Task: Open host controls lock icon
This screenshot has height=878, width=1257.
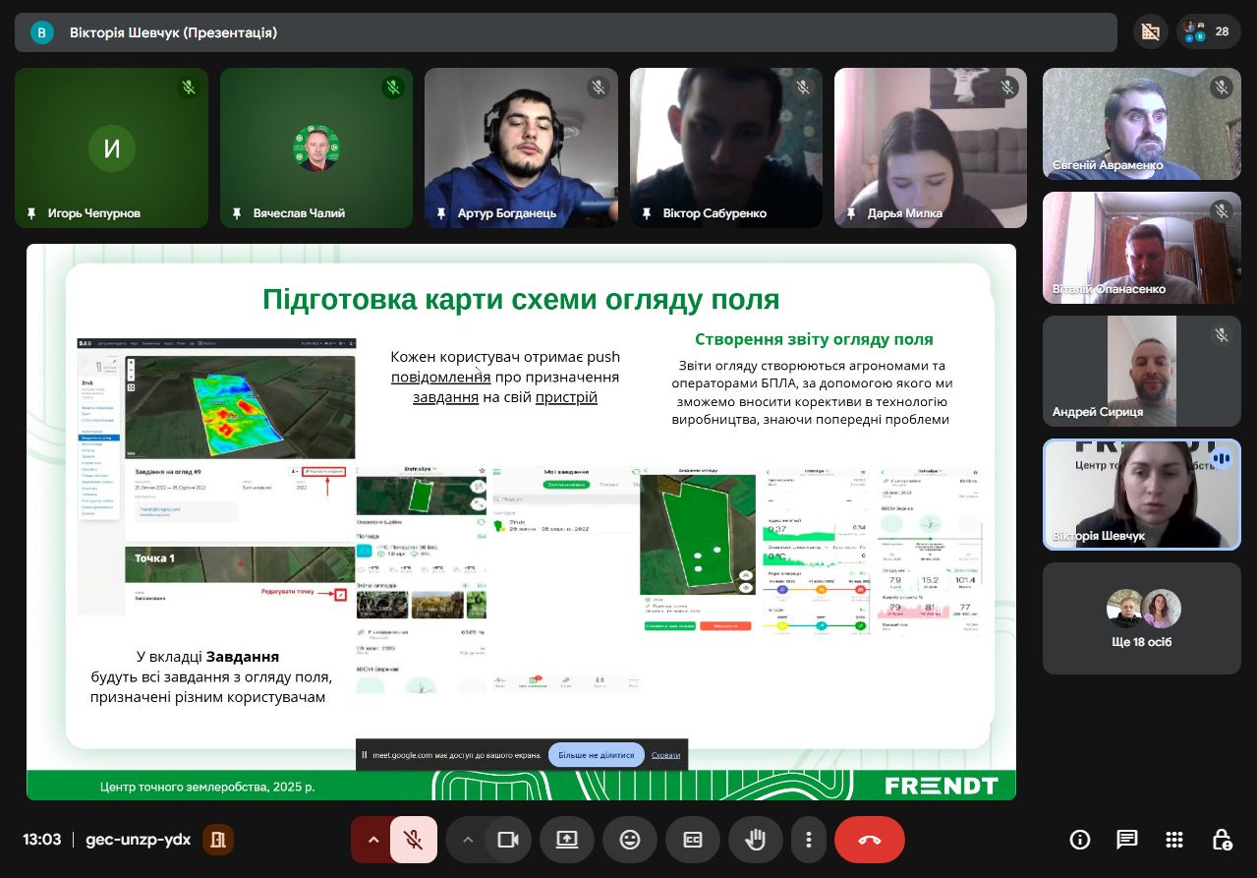Action: pos(1222,840)
